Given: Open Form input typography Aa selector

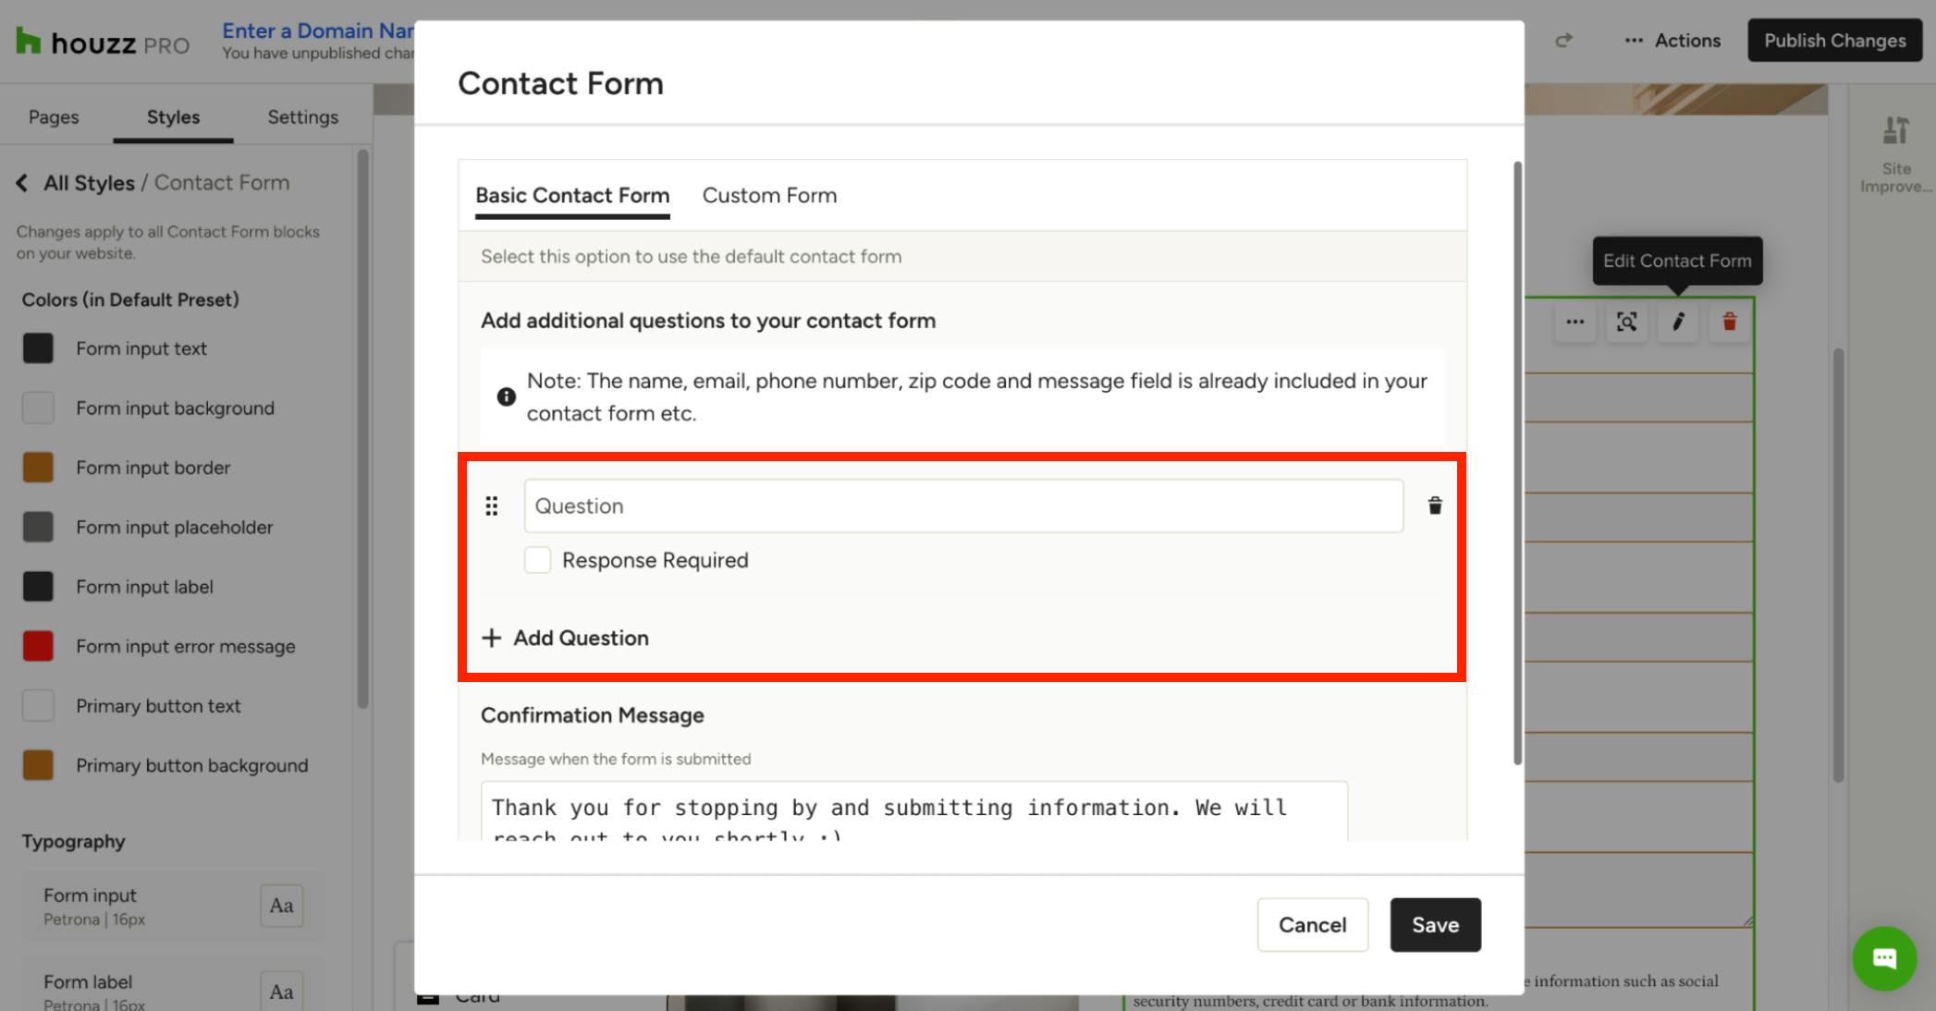Looking at the screenshot, I should tap(281, 906).
